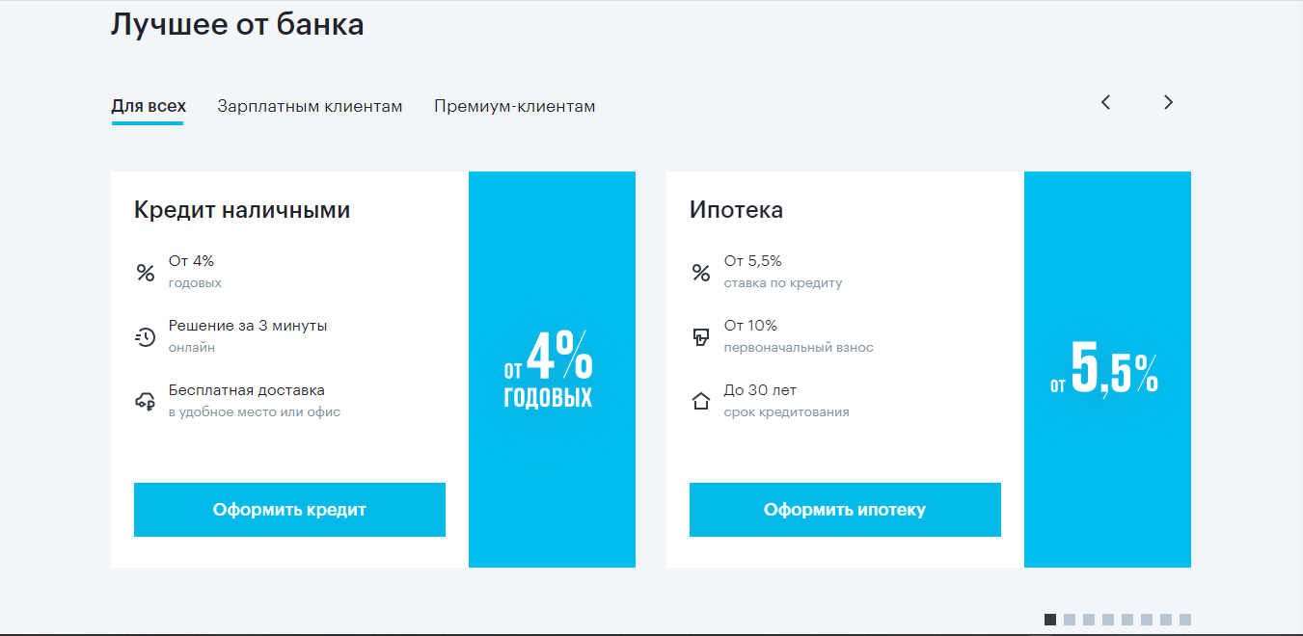Open the Ипотека card title
The width and height of the screenshot is (1303, 636).
pyautogui.click(x=736, y=210)
